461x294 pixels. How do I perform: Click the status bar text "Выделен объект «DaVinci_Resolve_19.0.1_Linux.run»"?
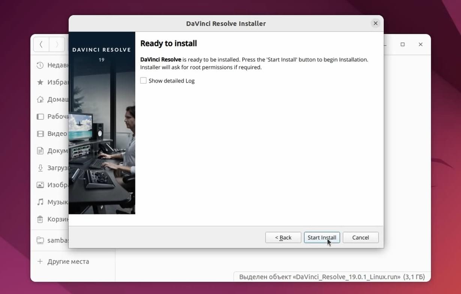click(x=320, y=277)
